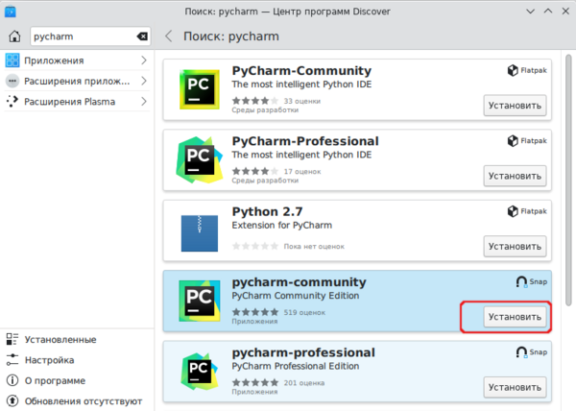The width and height of the screenshot is (576, 411).
Task: Open Python 2.7 extension archive icon
Action: tap(200, 233)
